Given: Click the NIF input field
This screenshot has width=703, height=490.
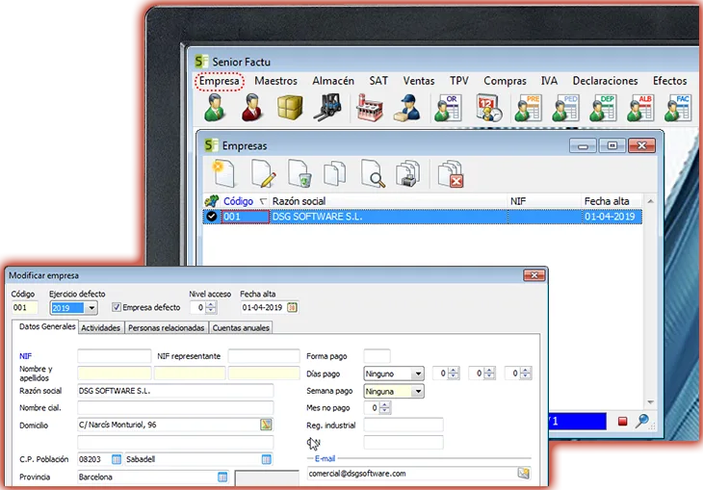Looking at the screenshot, I should [115, 356].
